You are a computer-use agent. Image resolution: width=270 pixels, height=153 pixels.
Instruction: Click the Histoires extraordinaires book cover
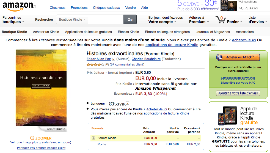tap(41, 88)
